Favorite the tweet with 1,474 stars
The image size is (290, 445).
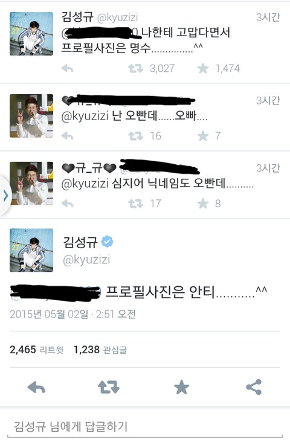click(203, 68)
